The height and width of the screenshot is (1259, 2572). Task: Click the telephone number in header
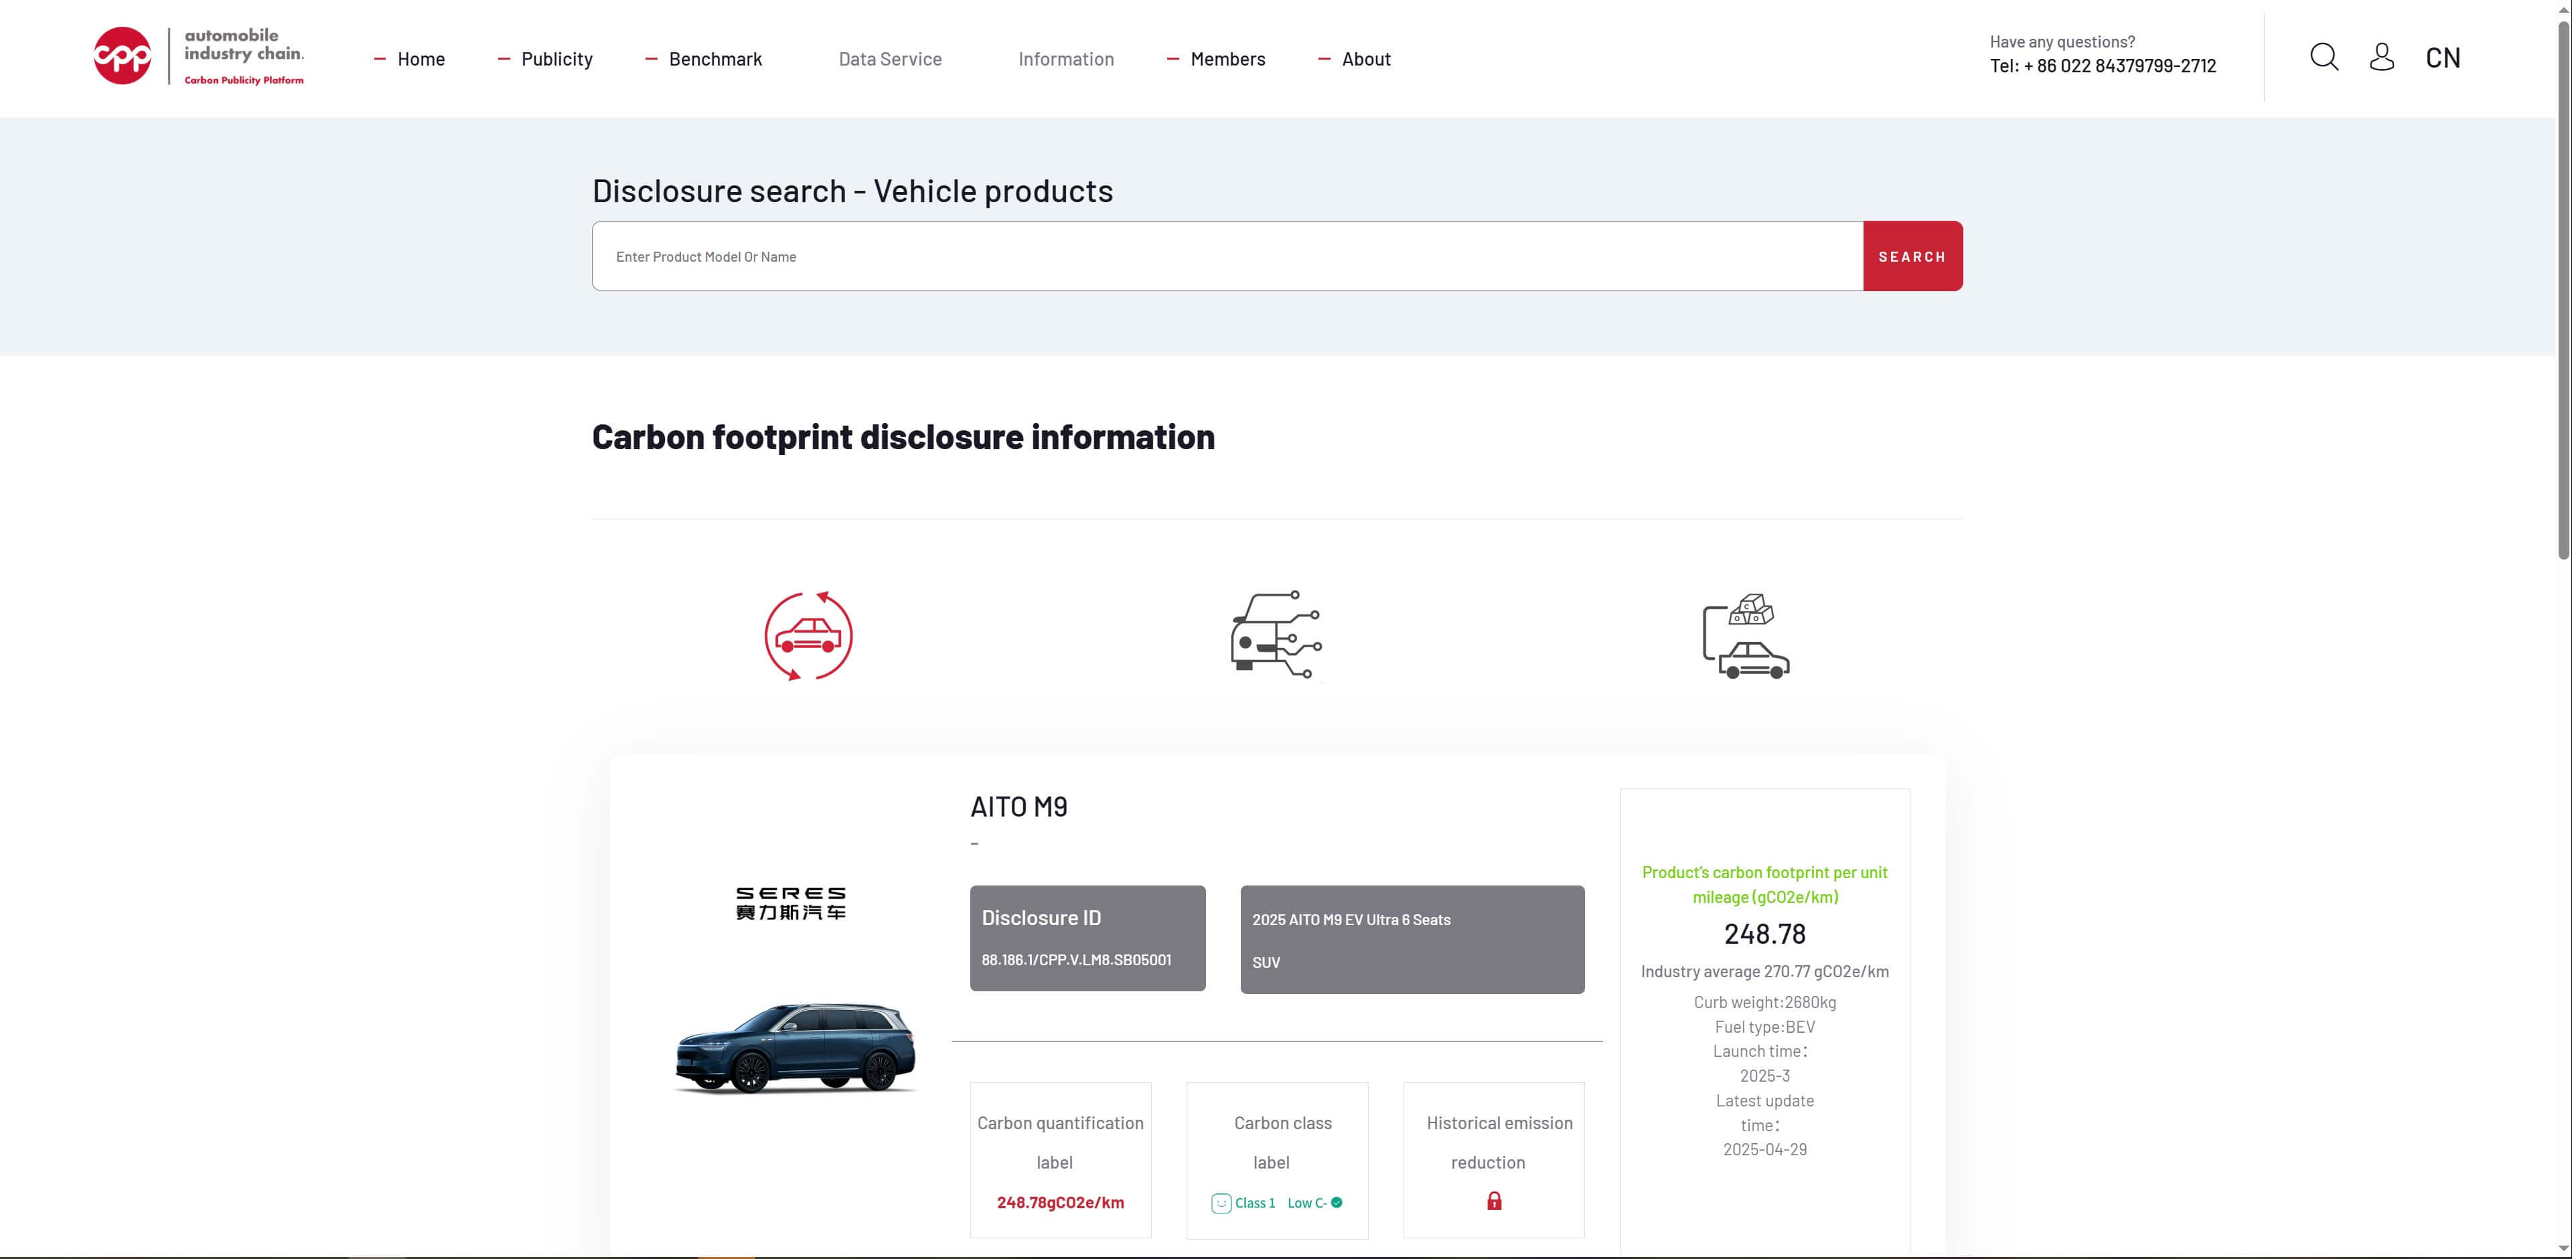[2103, 66]
